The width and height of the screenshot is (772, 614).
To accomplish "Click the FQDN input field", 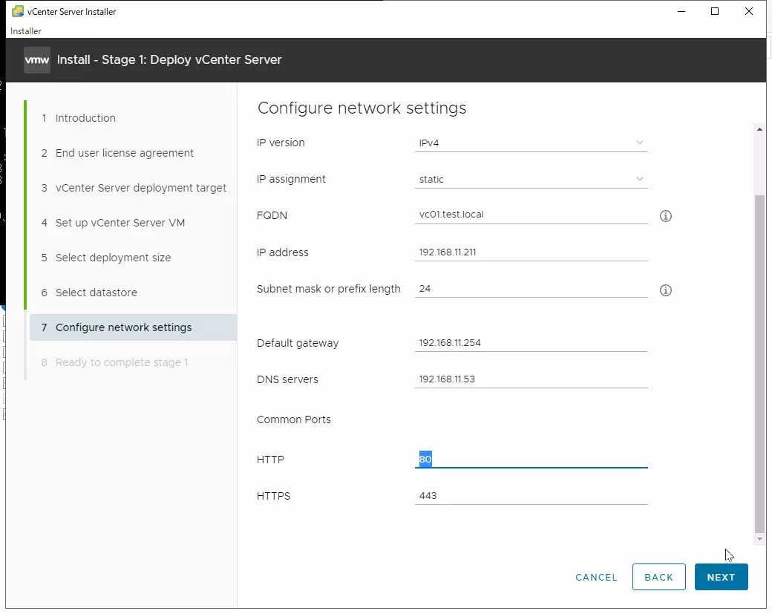I will (x=531, y=215).
